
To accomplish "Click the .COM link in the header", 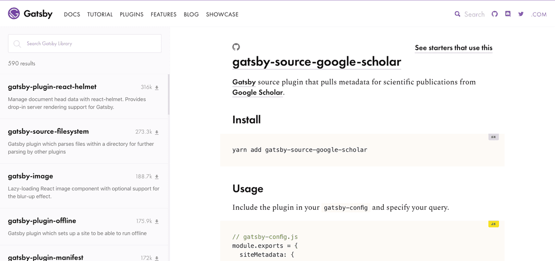I will coord(539,14).
